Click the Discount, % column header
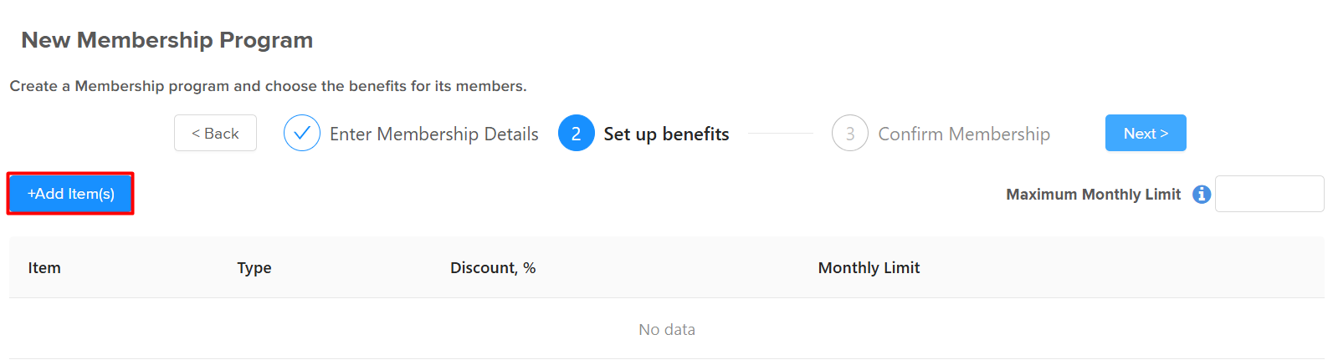 493,267
